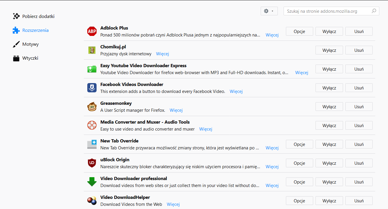Remove New Tab Override extension
Screen dimensions: 388x209
(359, 144)
